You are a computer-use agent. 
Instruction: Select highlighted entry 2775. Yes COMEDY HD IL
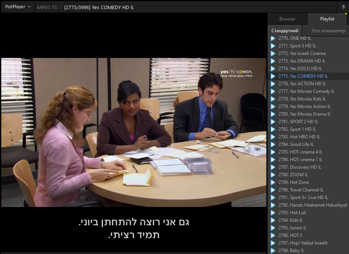(309, 76)
